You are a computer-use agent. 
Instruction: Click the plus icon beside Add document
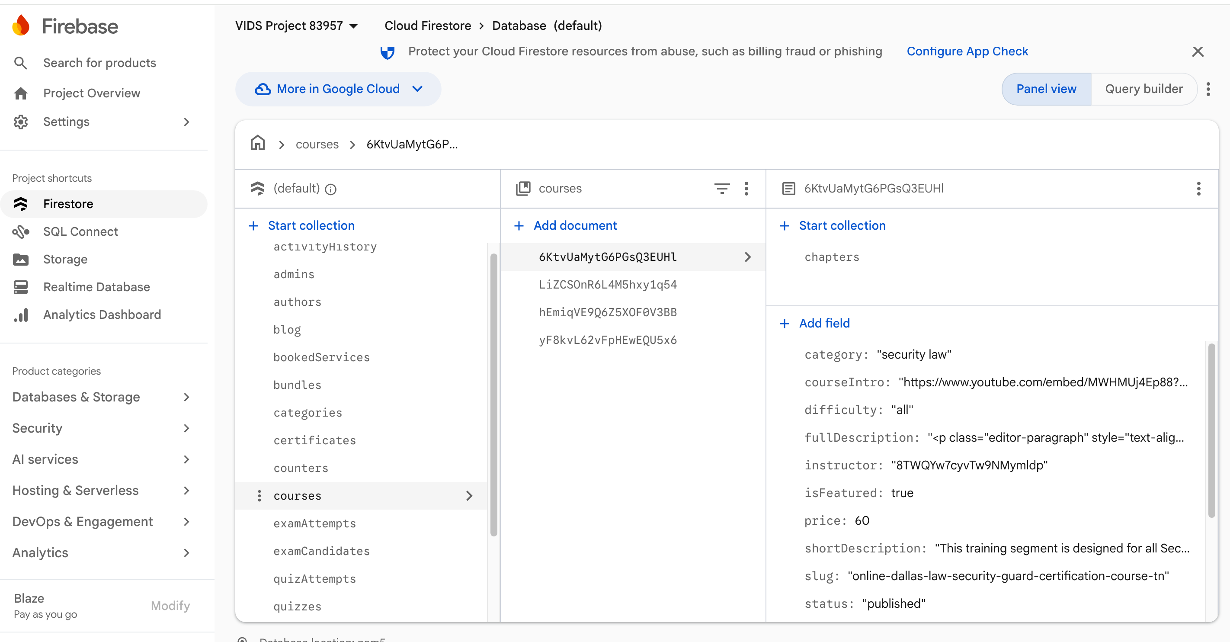(519, 225)
